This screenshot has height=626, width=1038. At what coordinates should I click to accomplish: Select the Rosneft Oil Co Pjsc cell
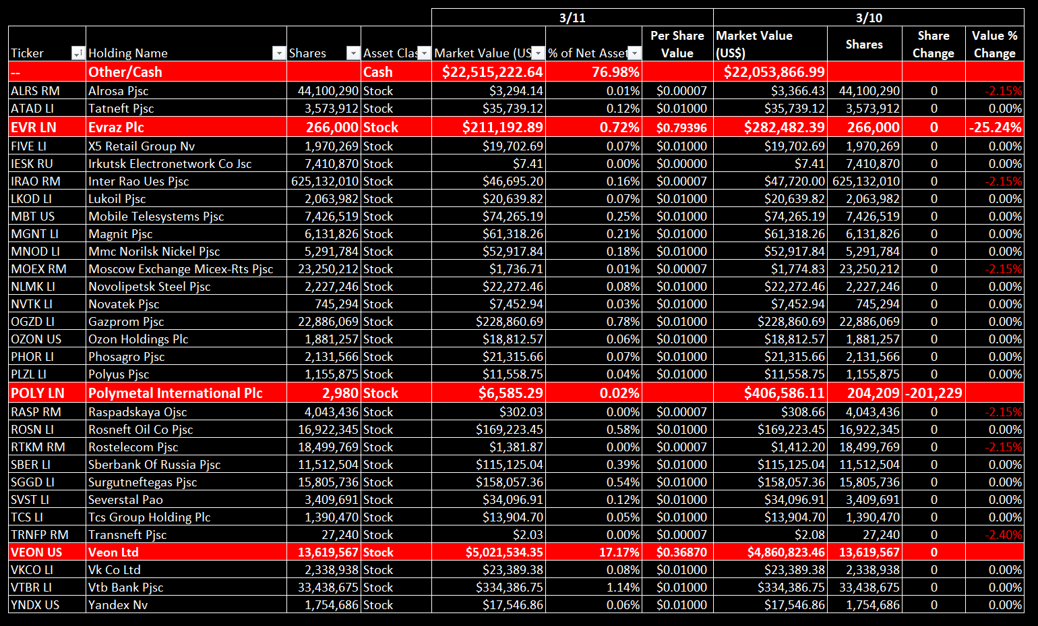(x=187, y=430)
